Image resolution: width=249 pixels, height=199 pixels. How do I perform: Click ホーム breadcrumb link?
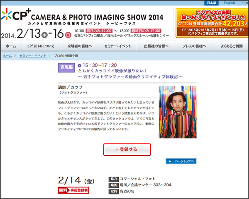[7, 55]
